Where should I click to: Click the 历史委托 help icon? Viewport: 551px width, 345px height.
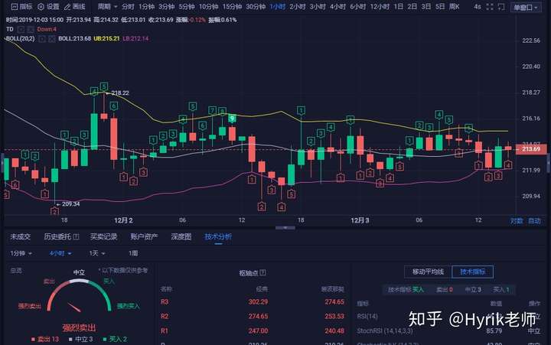point(76,237)
